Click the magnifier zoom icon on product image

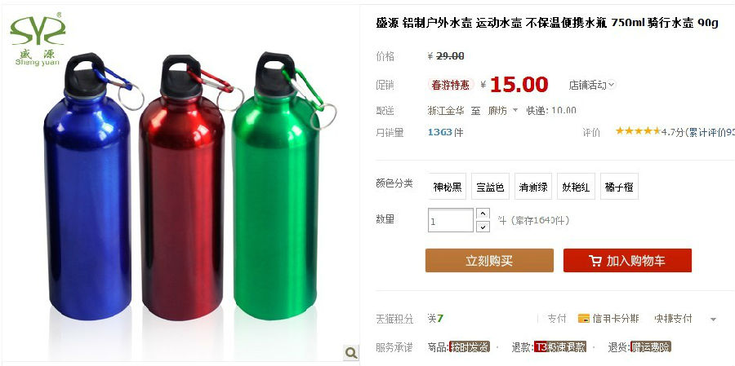tap(350, 352)
